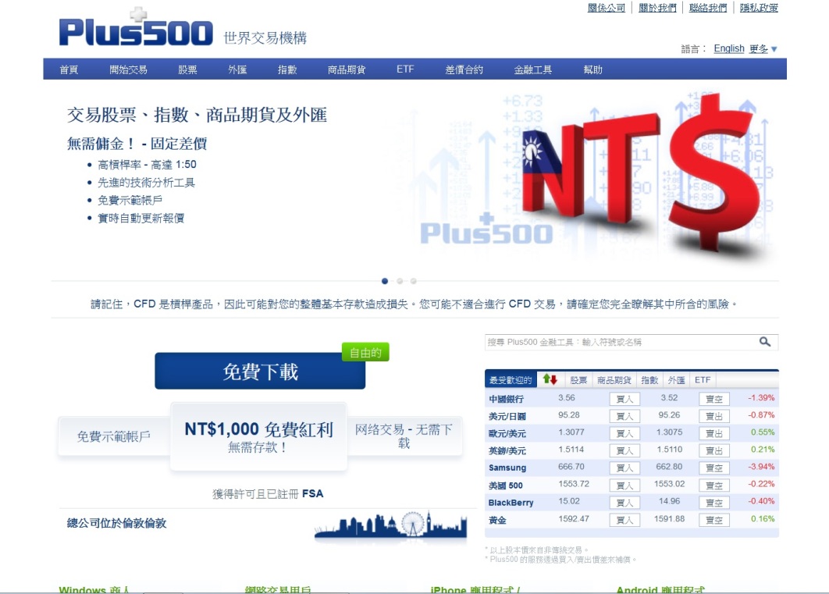
Task: Click the 网络交易 - 无需下载 box
Action: point(404,436)
